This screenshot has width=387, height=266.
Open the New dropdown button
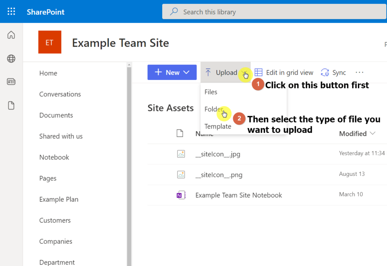click(x=172, y=72)
